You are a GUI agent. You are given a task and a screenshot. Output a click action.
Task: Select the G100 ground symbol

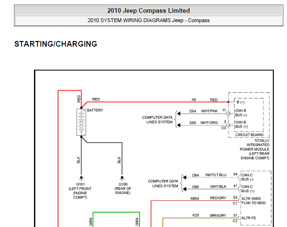[121, 178]
